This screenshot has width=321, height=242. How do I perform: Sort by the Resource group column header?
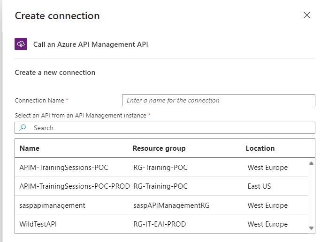click(159, 148)
